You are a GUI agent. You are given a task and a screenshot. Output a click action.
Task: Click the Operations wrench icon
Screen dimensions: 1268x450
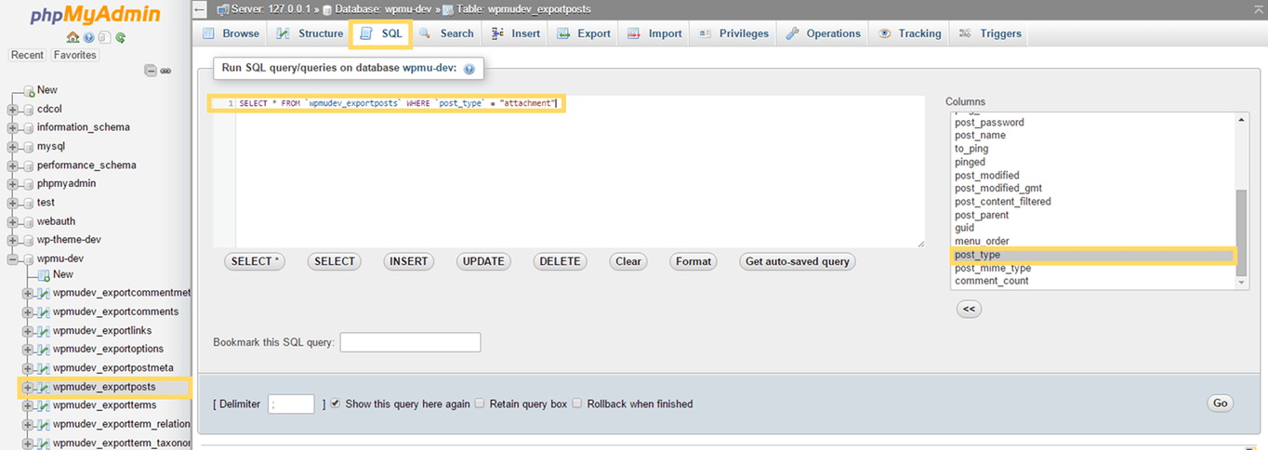click(x=793, y=33)
